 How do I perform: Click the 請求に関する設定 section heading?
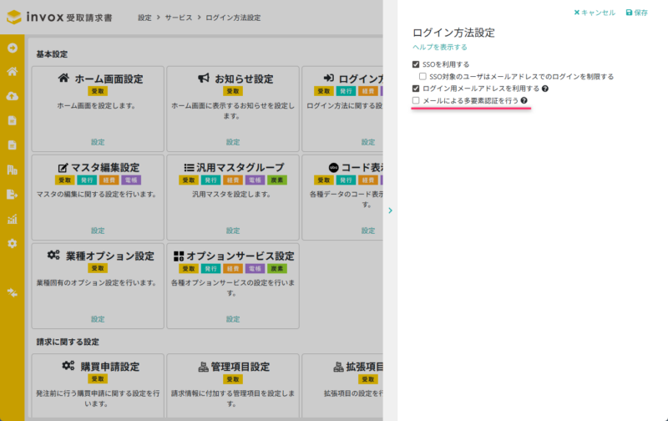[x=68, y=342]
